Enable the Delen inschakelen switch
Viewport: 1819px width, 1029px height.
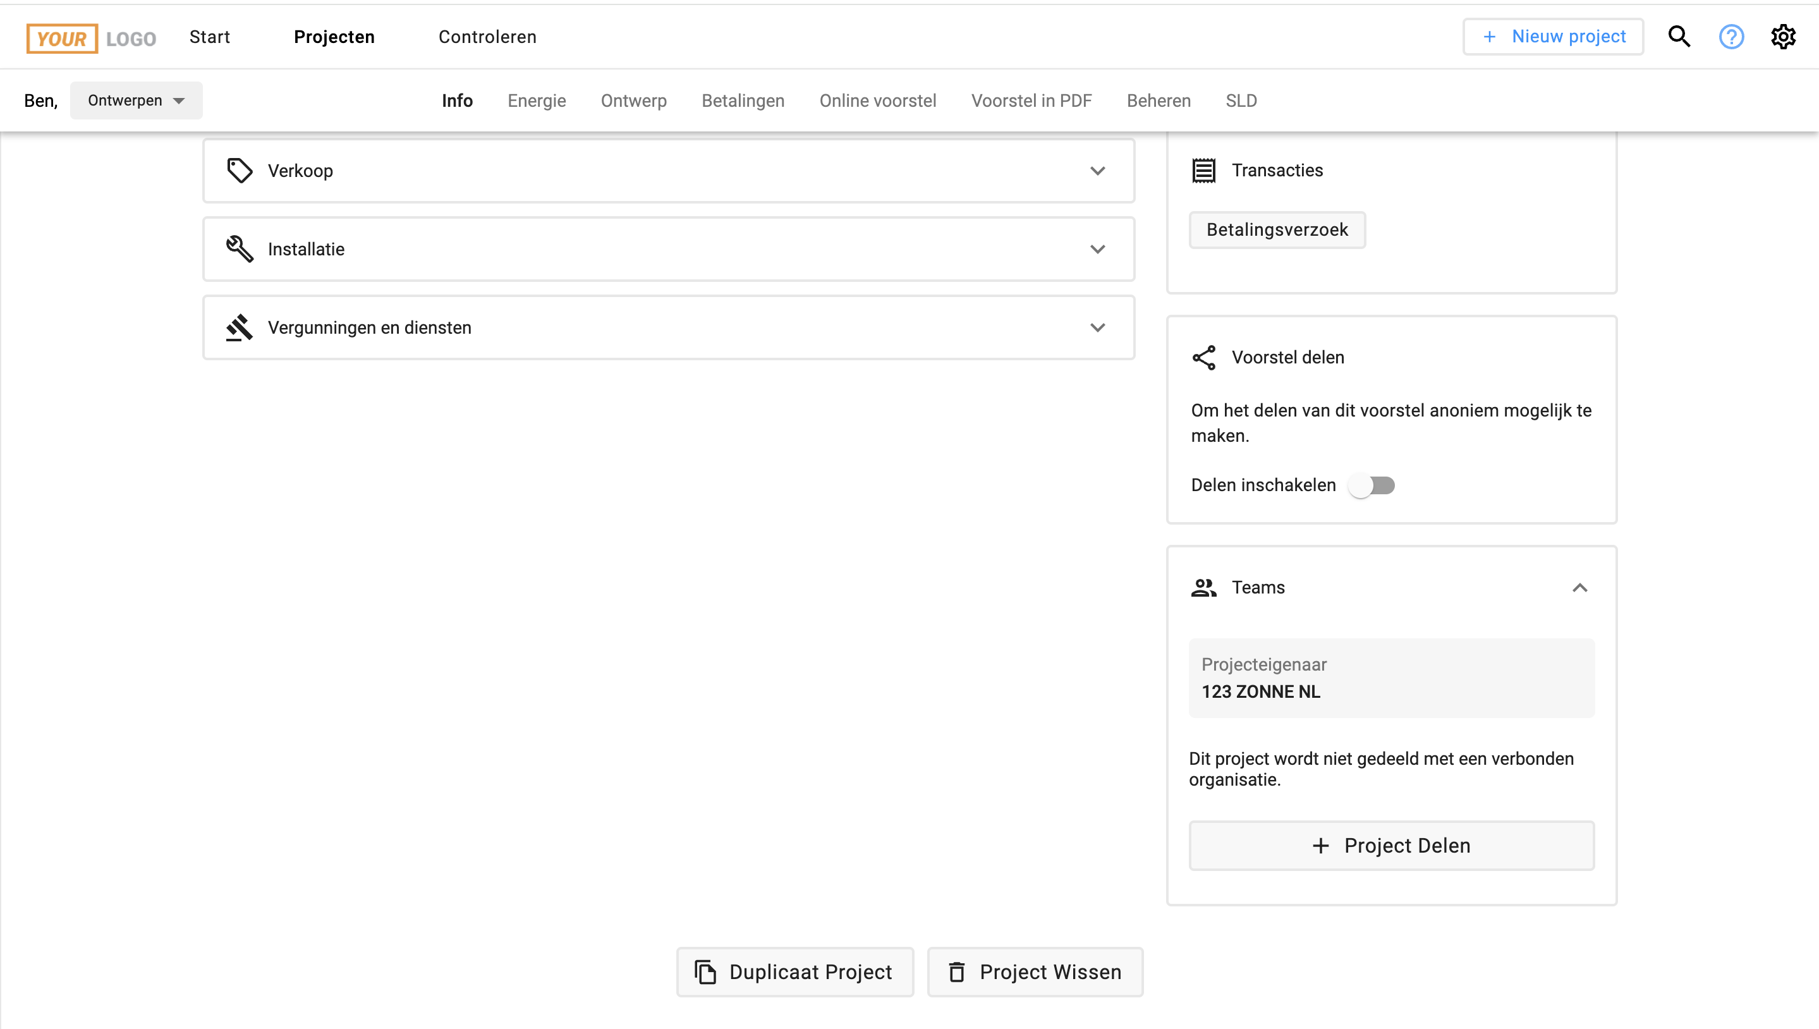click(1371, 485)
